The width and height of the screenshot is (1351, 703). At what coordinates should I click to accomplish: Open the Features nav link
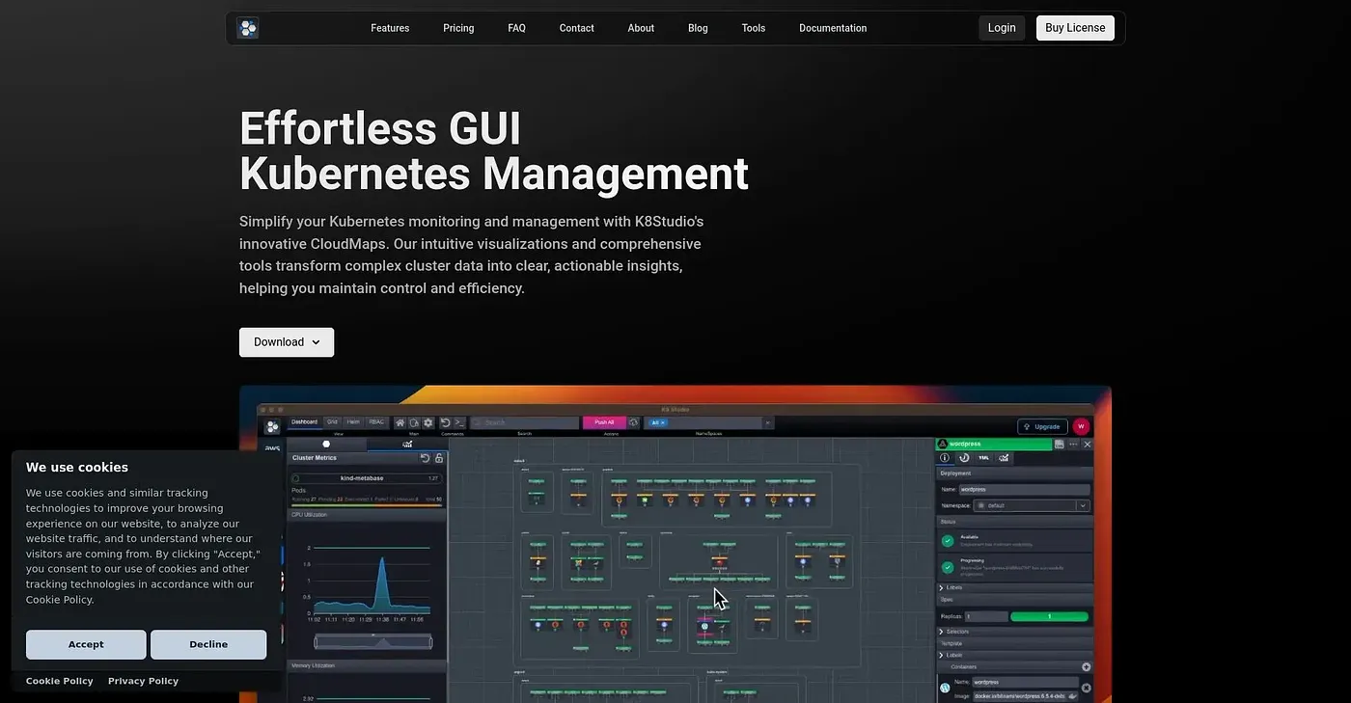click(390, 28)
